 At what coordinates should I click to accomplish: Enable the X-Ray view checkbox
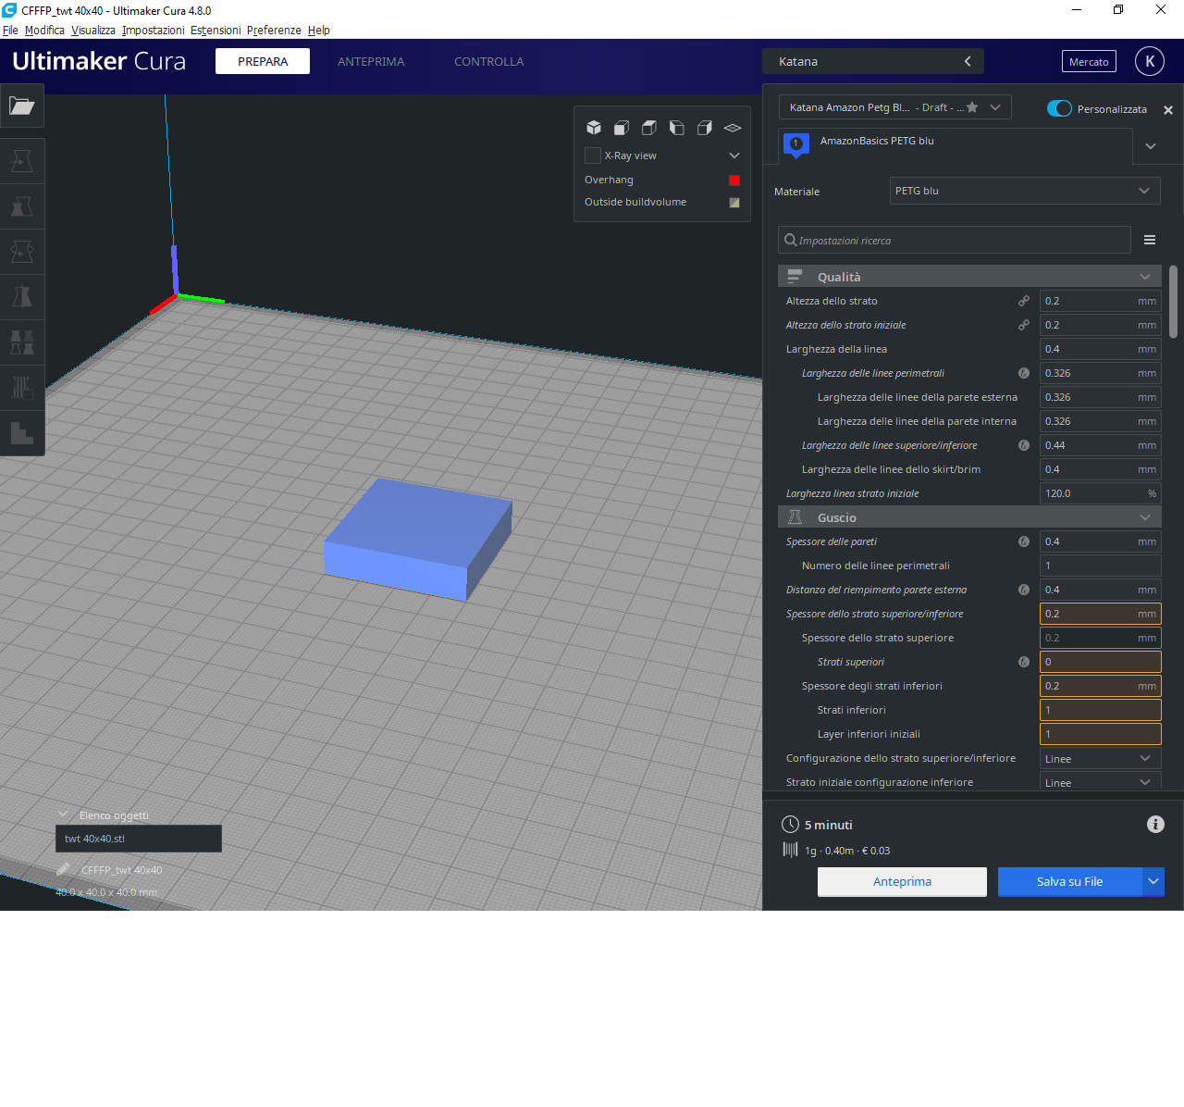[x=593, y=155]
